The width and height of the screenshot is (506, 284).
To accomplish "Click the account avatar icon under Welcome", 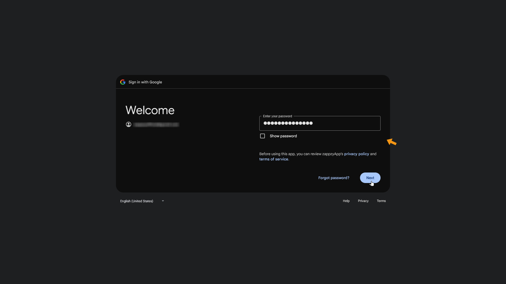I will 129,124.
